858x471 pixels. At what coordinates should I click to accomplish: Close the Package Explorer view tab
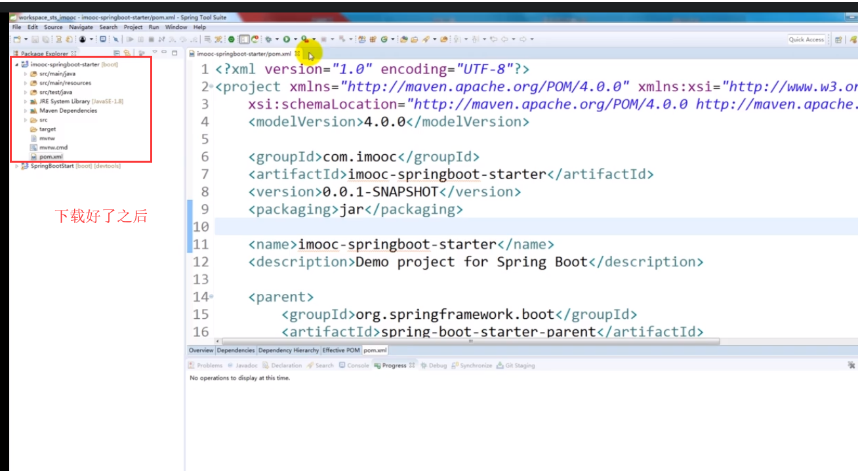[x=73, y=53]
